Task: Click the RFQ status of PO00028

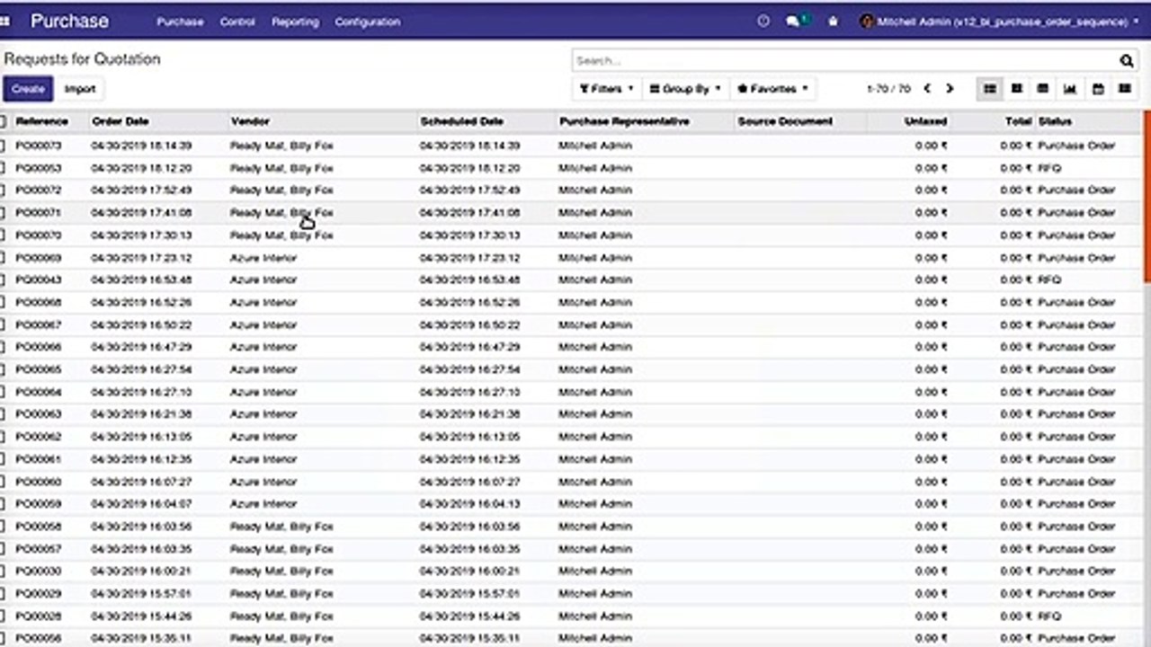Action: (1049, 616)
